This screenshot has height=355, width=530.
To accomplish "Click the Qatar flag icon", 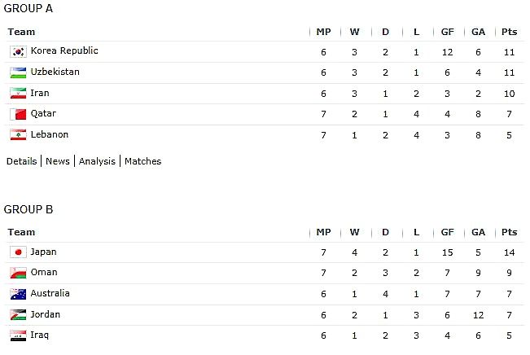I will click(18, 114).
